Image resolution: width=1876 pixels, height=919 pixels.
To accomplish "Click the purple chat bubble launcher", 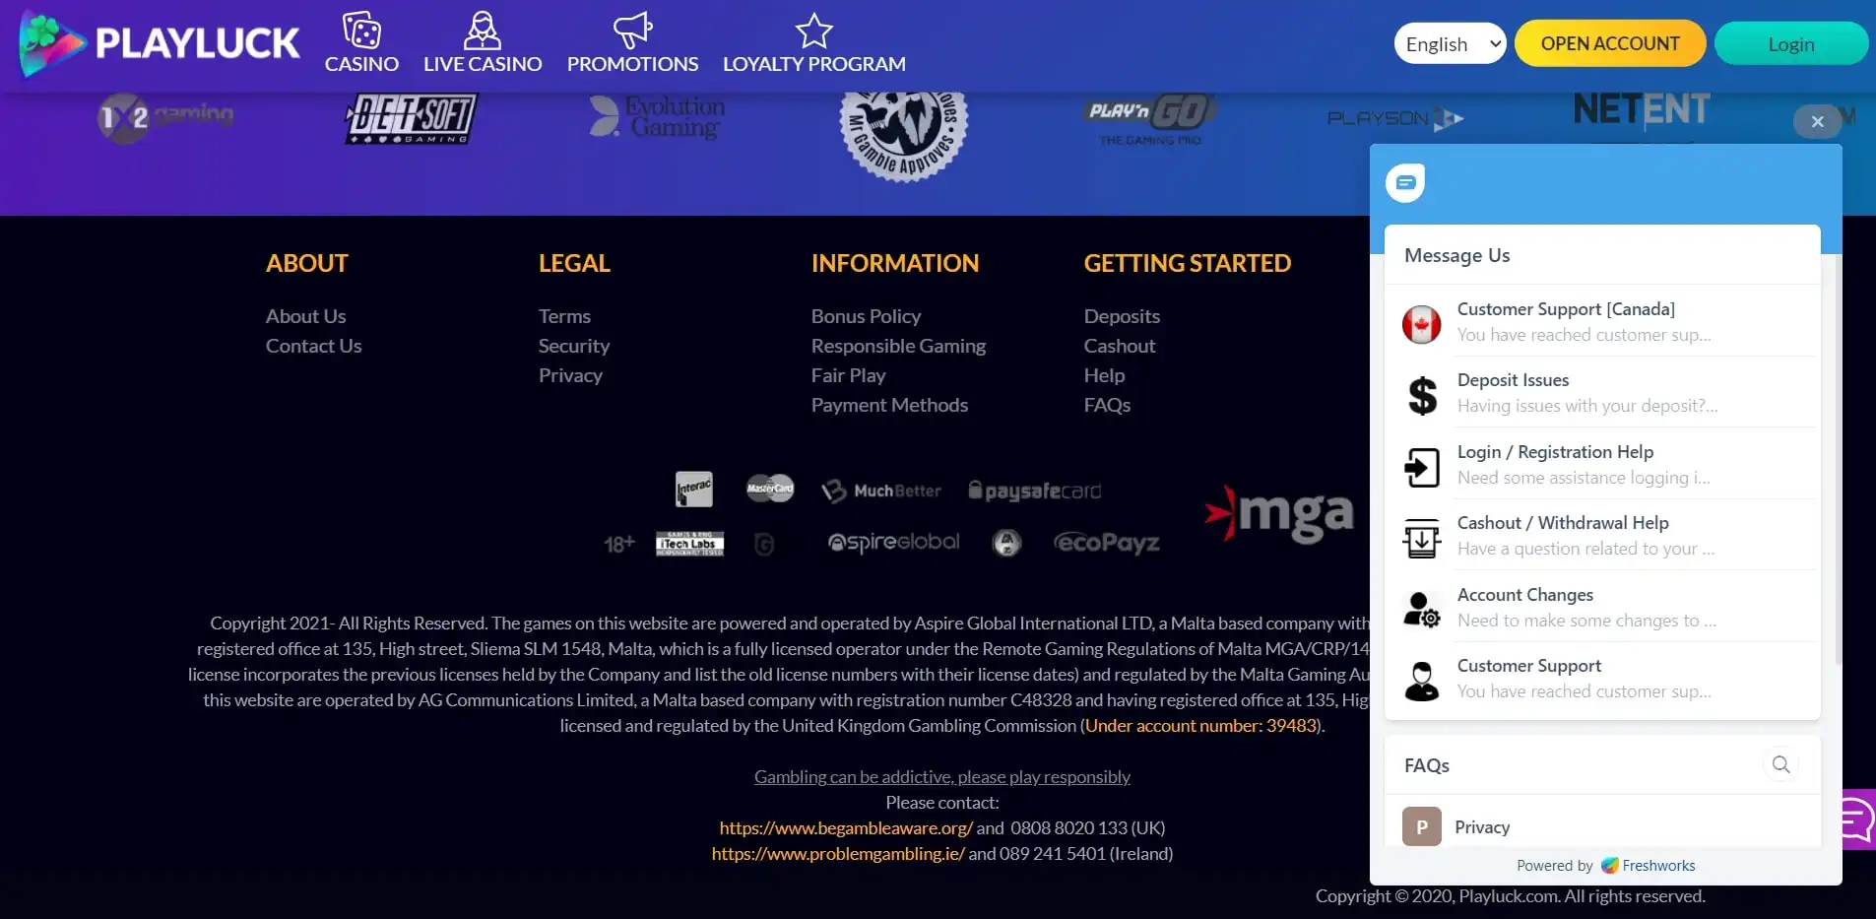I will tap(1857, 818).
